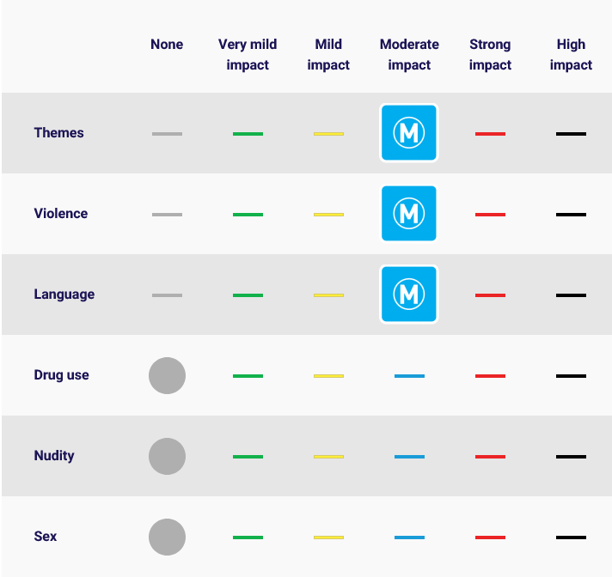
Task: Choose the blue Moderate impact marker for Sex
Action: 409,538
